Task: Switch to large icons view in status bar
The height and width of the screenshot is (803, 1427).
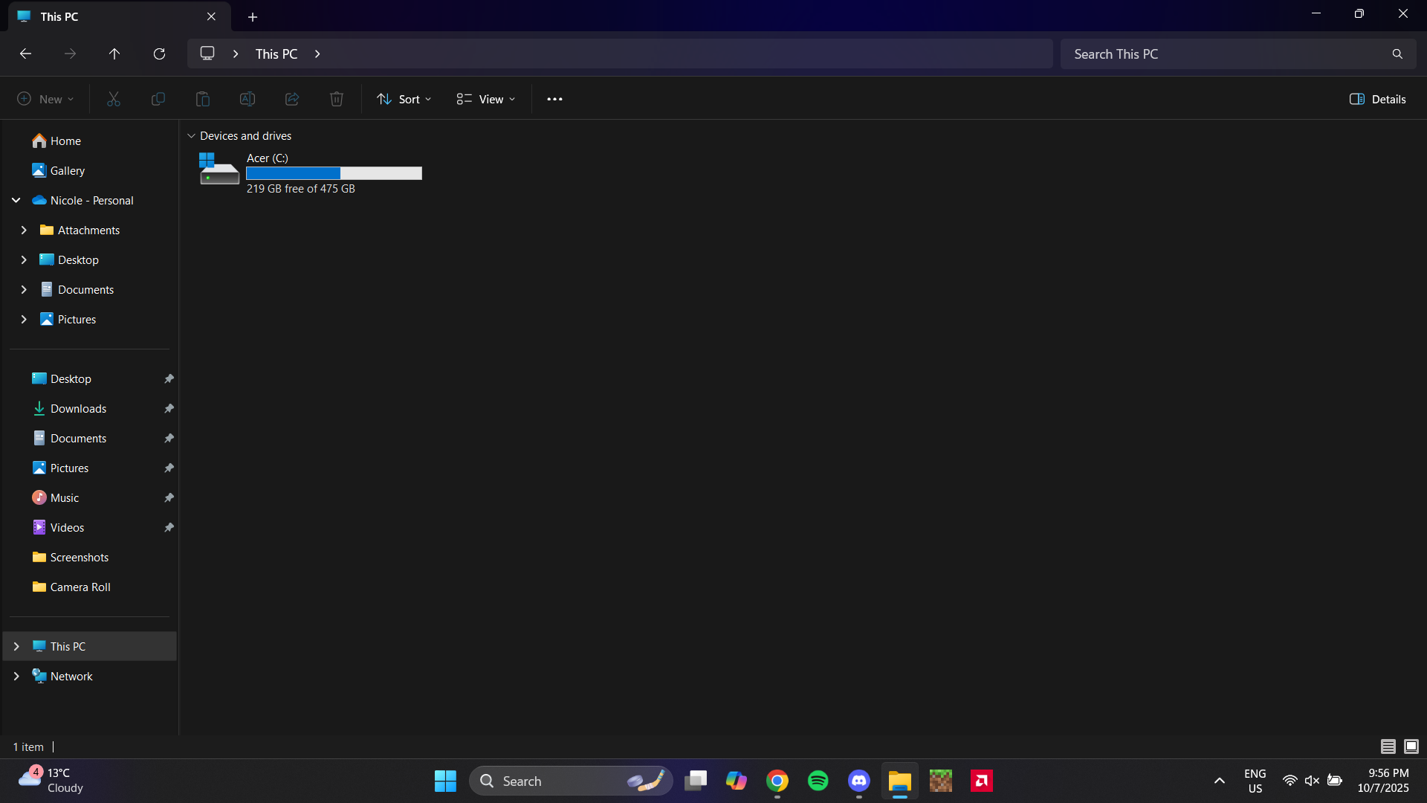Action: pyautogui.click(x=1411, y=746)
